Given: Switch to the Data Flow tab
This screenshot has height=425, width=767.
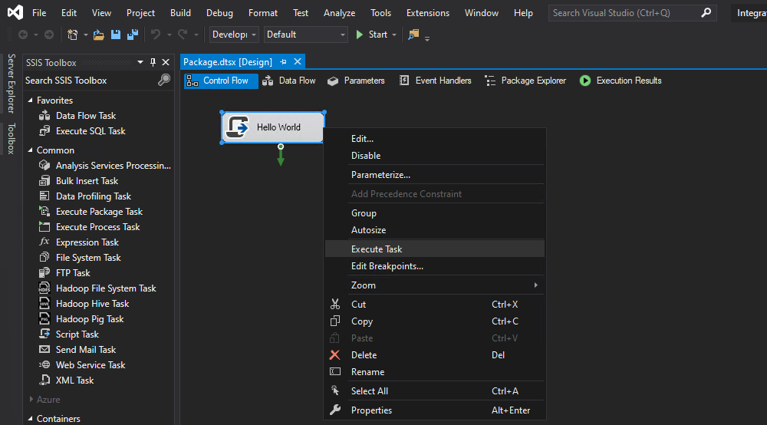Looking at the screenshot, I should pos(290,81).
